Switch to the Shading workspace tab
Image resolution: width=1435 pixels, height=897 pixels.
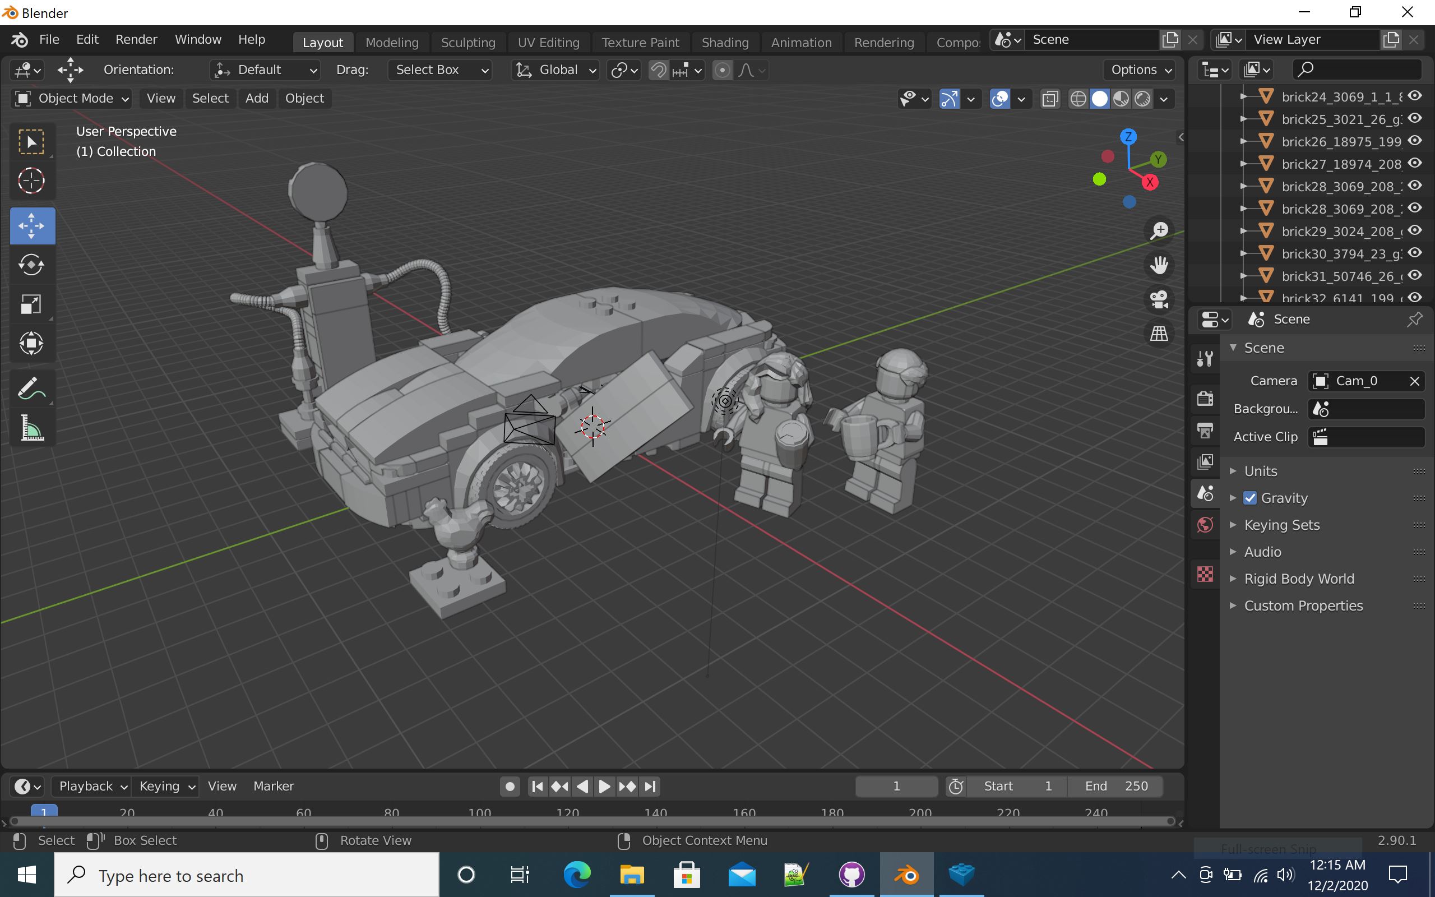[x=725, y=43]
